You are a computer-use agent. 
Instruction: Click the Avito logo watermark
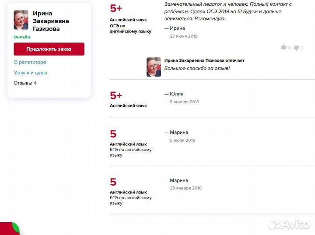[289, 224]
